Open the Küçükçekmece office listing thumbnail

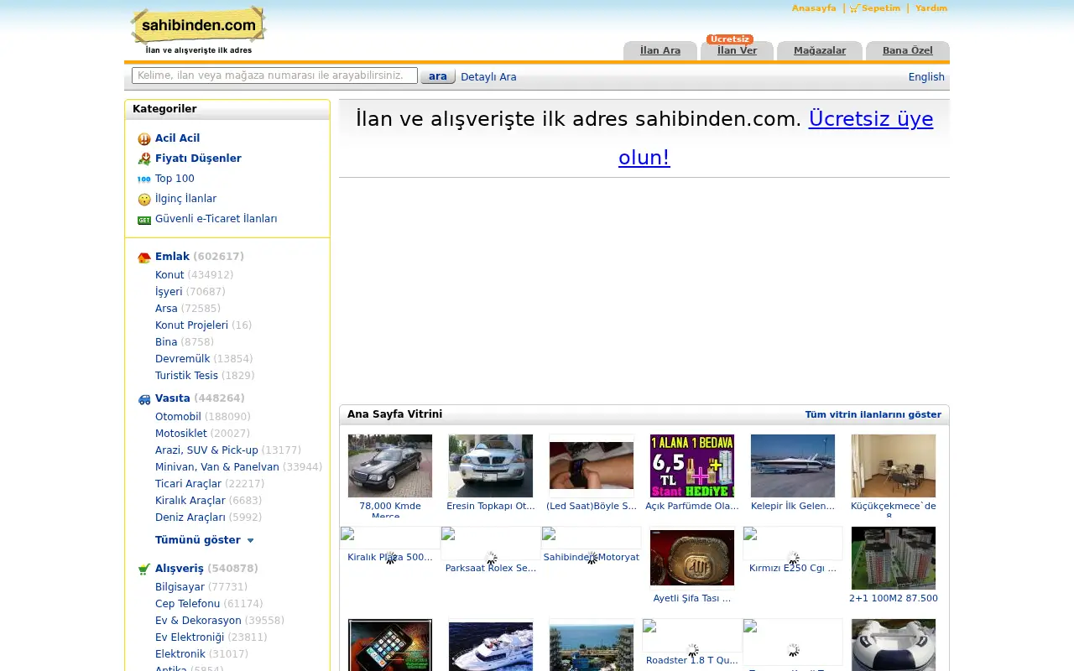[894, 466]
